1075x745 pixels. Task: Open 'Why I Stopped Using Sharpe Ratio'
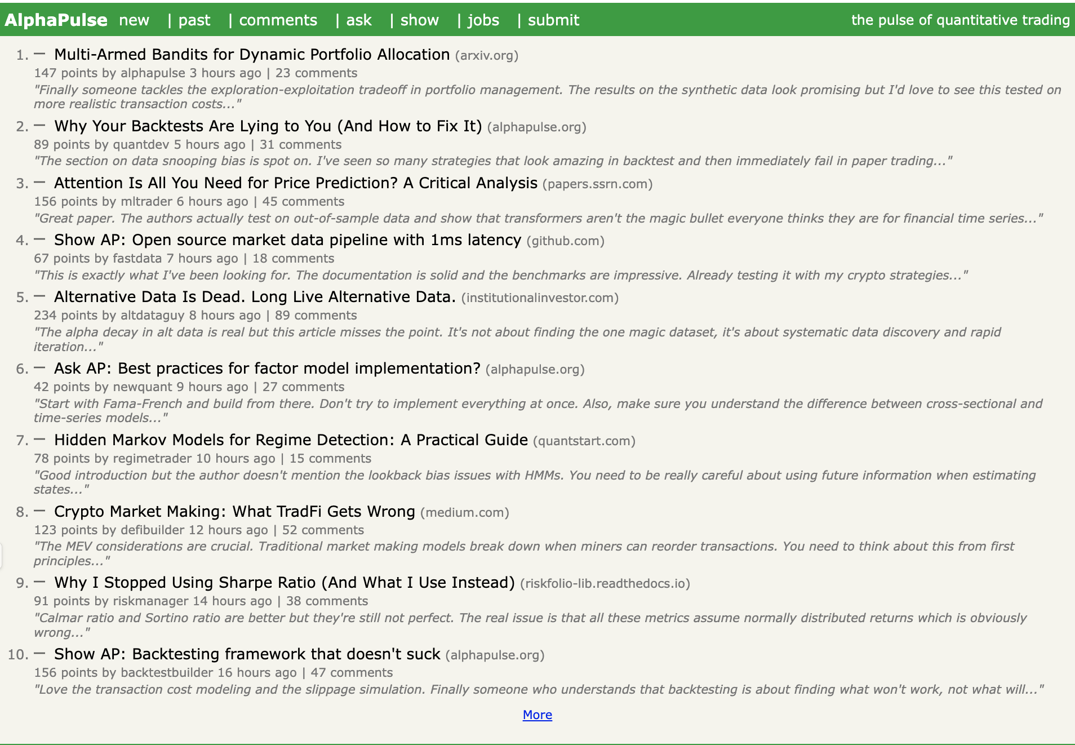point(285,583)
